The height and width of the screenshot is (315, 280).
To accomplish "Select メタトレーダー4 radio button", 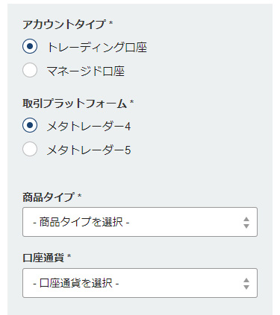I will pos(30,125).
